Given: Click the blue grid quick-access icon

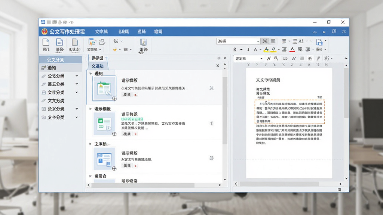Looking at the screenshot, I should click(x=43, y=22).
